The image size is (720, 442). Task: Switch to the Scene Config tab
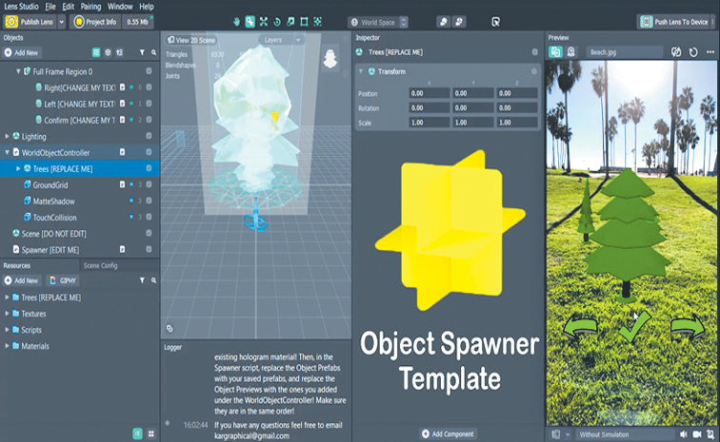101,265
